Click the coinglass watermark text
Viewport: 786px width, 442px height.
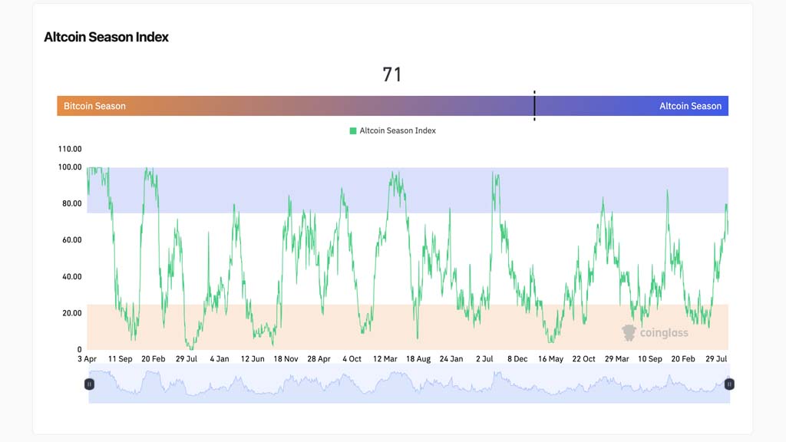[x=665, y=333]
